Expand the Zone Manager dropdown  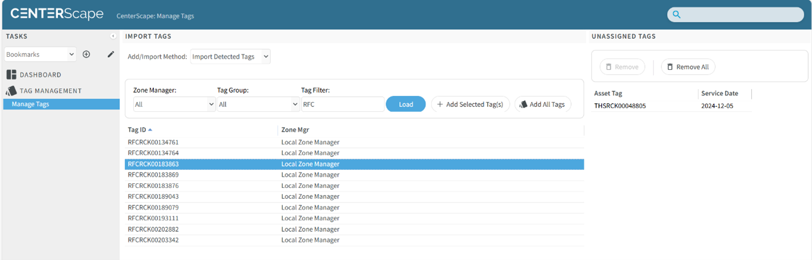(x=174, y=104)
